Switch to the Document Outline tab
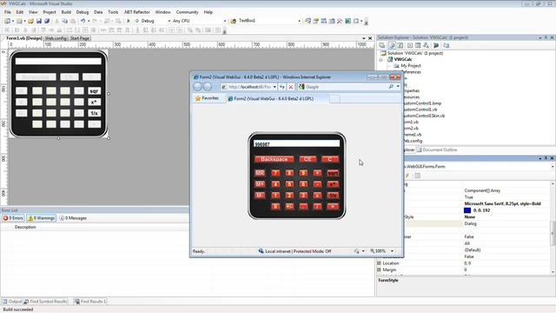This screenshot has height=313, width=556. tap(437, 150)
